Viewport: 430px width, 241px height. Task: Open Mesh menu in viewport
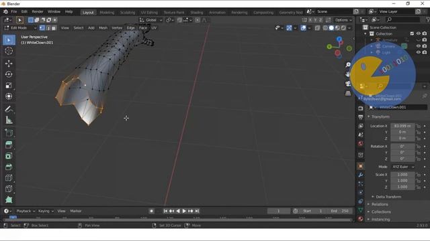point(103,28)
